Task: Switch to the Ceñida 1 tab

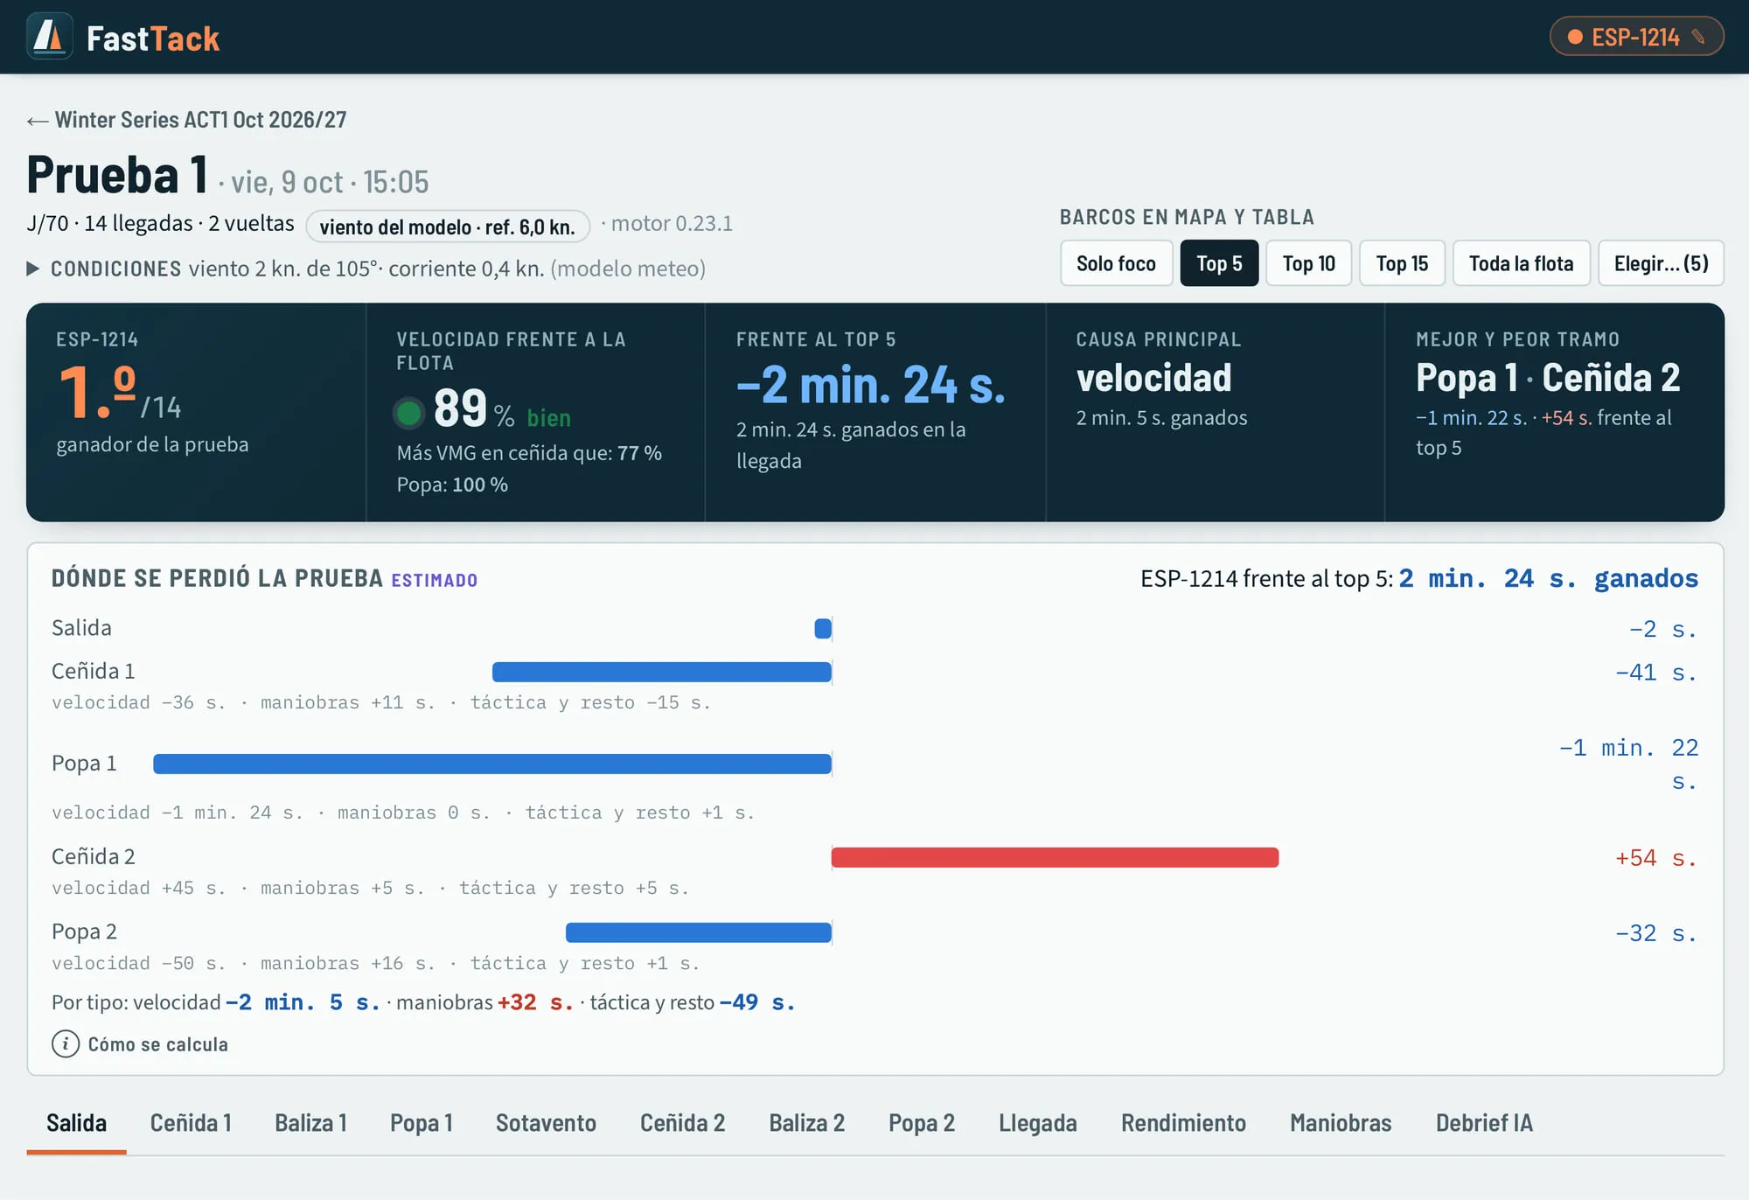Action: (x=191, y=1123)
